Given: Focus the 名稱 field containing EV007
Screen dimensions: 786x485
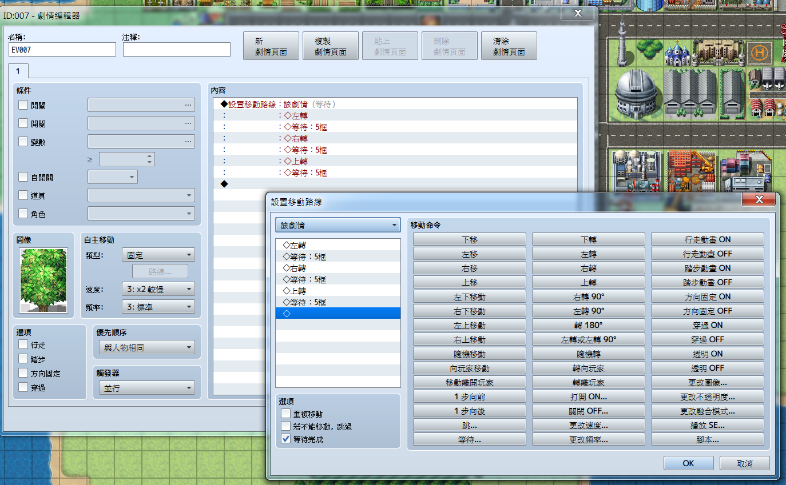Looking at the screenshot, I should click(62, 50).
